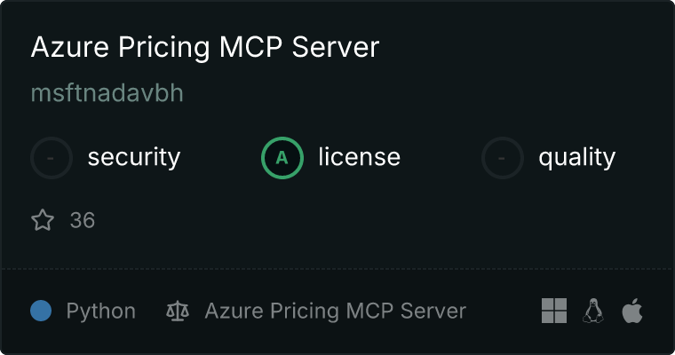Click the green A license badge
675x355 pixels.
282,158
